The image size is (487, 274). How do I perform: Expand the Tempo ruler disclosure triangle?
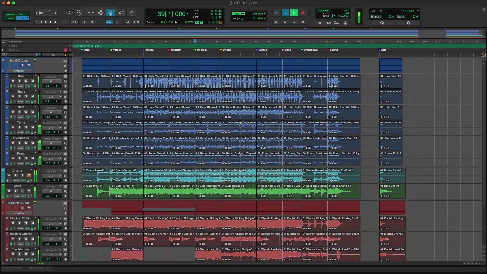click(x=4, y=46)
